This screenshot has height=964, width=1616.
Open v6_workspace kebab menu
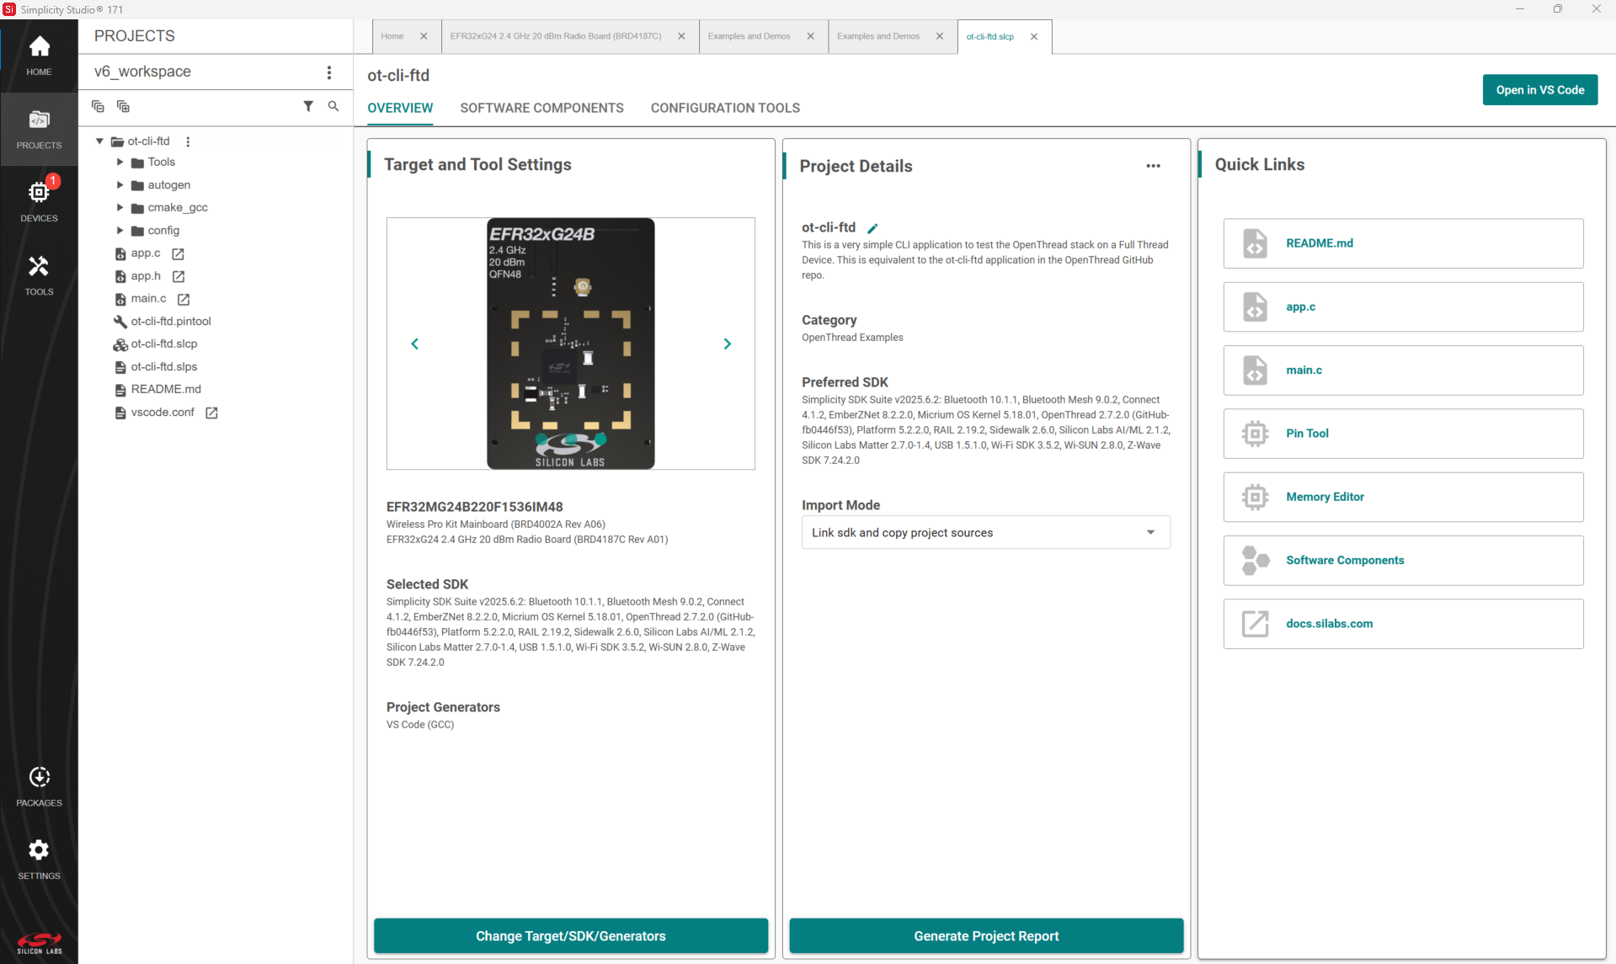pyautogui.click(x=329, y=72)
